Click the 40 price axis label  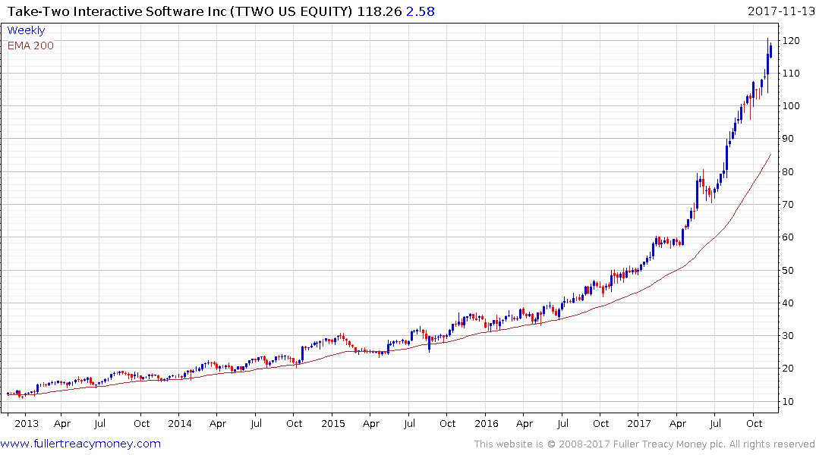[788, 303]
